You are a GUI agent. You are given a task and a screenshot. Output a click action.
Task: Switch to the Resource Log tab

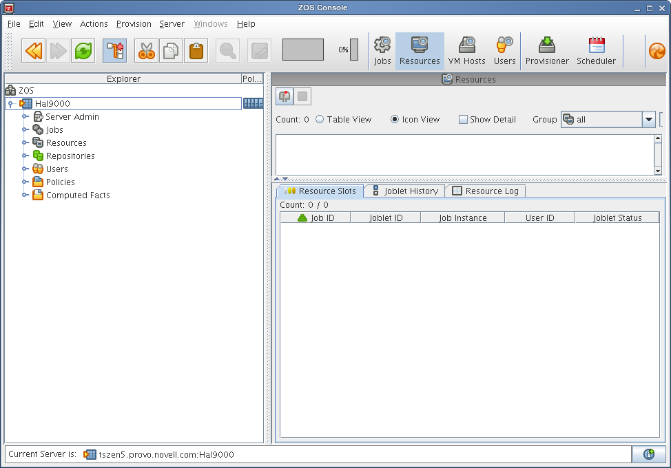point(486,191)
